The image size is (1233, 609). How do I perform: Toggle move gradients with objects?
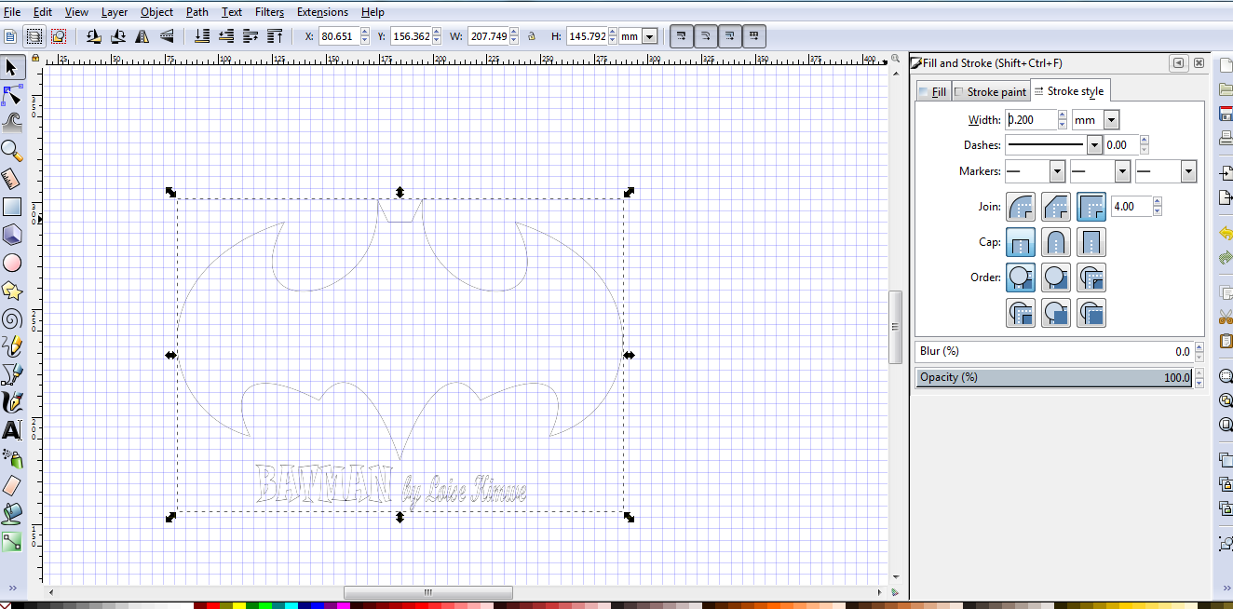pyautogui.click(x=730, y=36)
